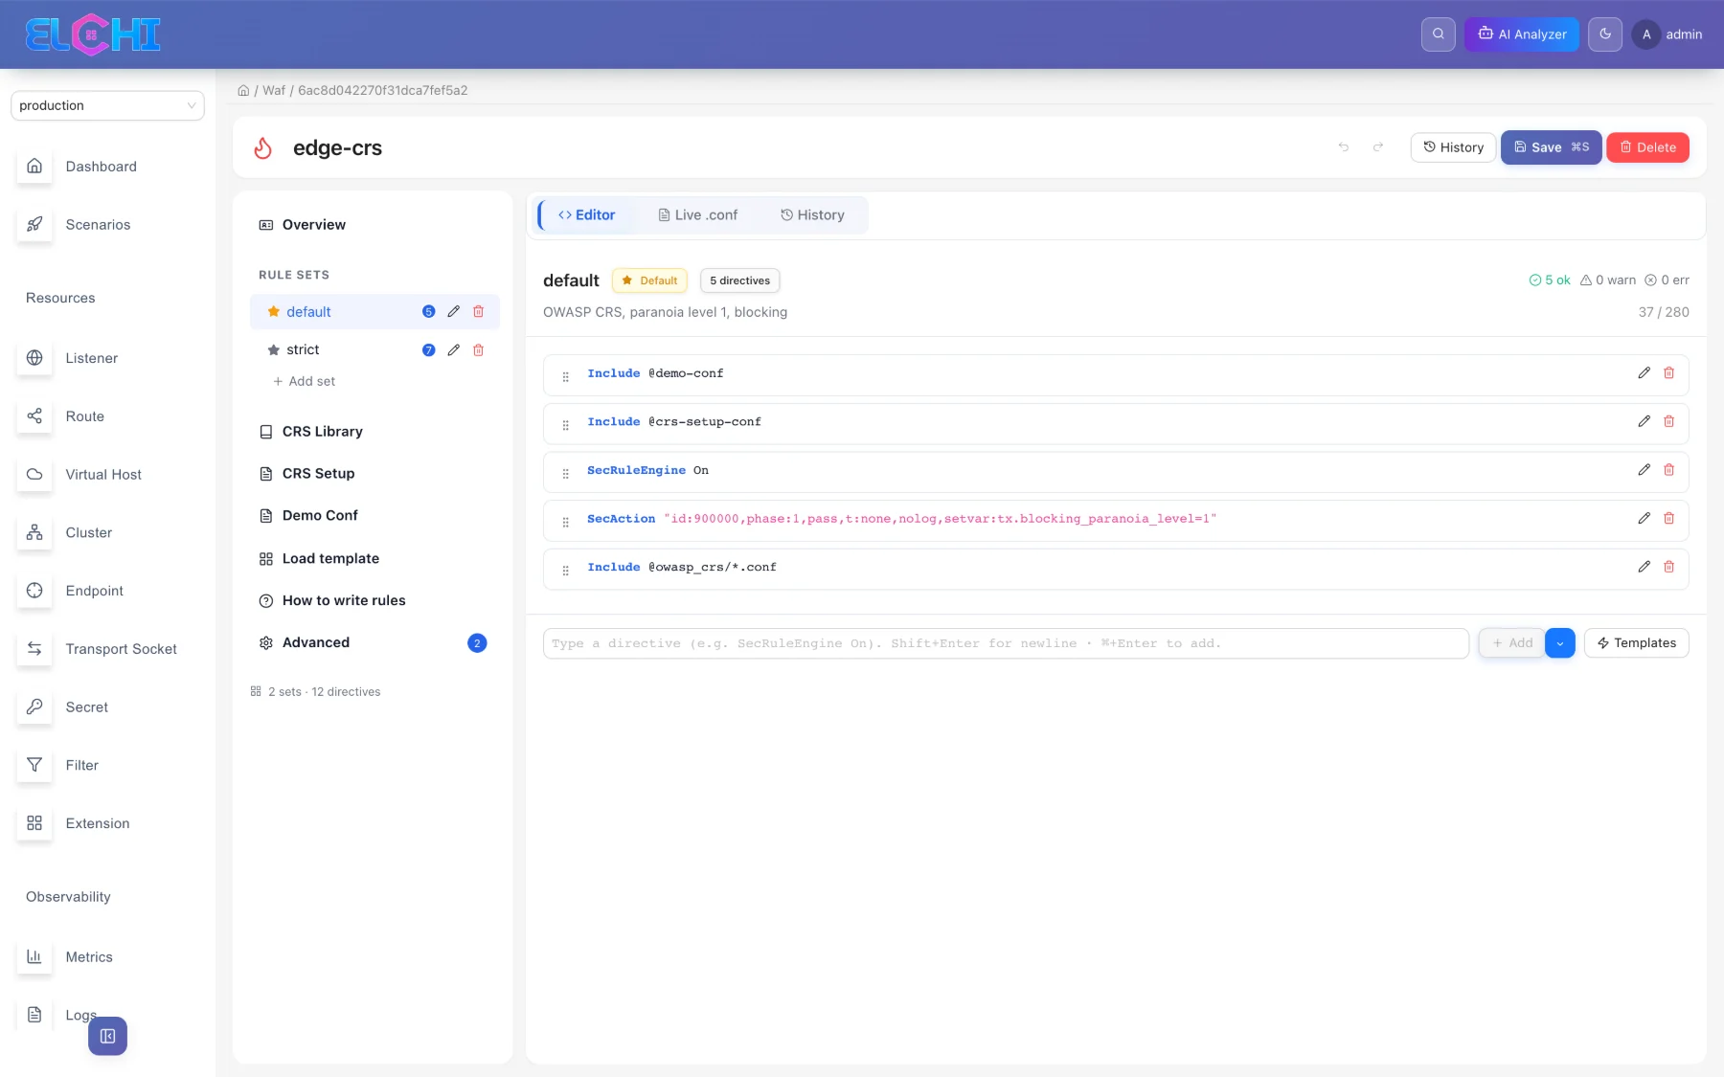
Task: Grab drag handle of SecRuleEngine row
Action: 565,473
